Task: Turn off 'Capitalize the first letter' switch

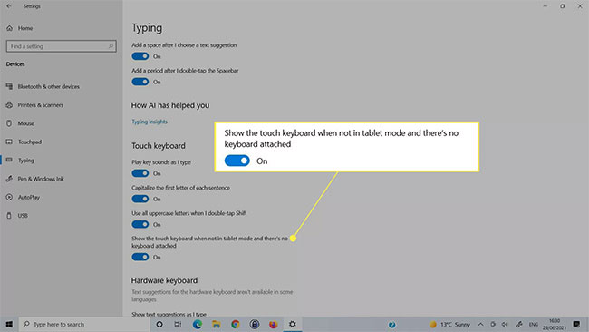Action: tap(140, 199)
